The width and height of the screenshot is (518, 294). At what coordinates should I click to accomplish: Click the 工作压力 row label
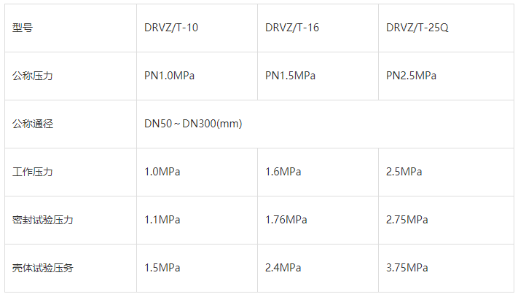pos(33,172)
